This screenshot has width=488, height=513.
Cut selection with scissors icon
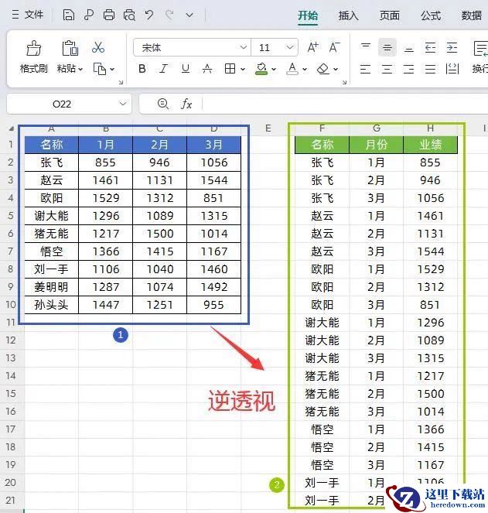(x=98, y=47)
